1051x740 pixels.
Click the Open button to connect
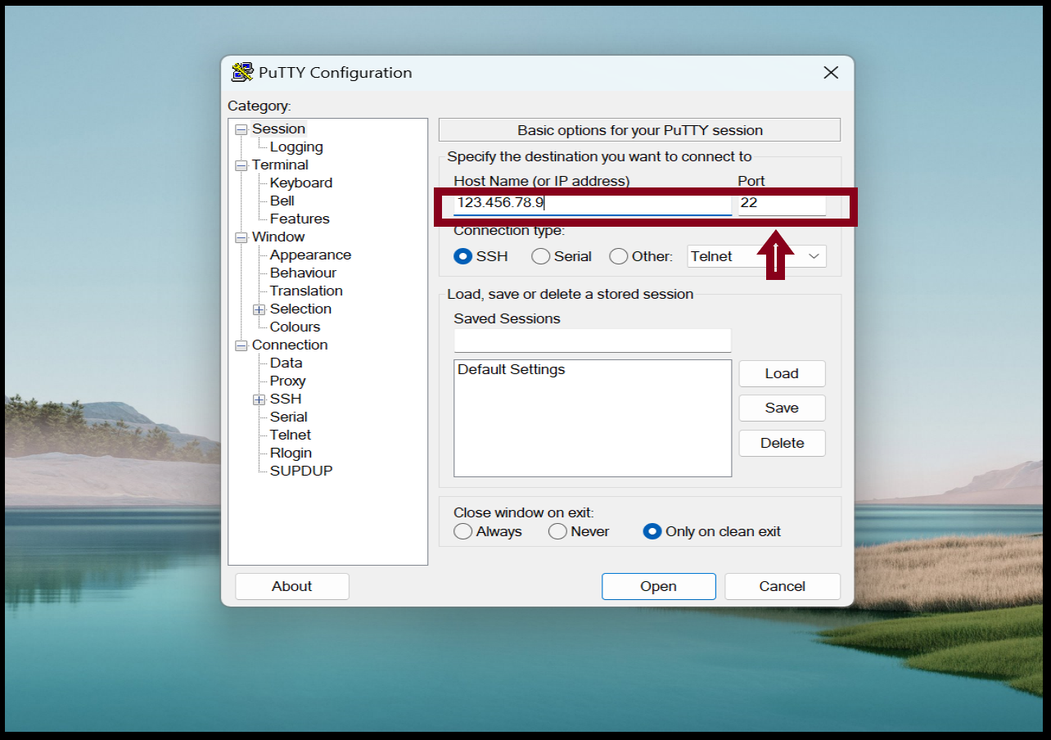659,586
